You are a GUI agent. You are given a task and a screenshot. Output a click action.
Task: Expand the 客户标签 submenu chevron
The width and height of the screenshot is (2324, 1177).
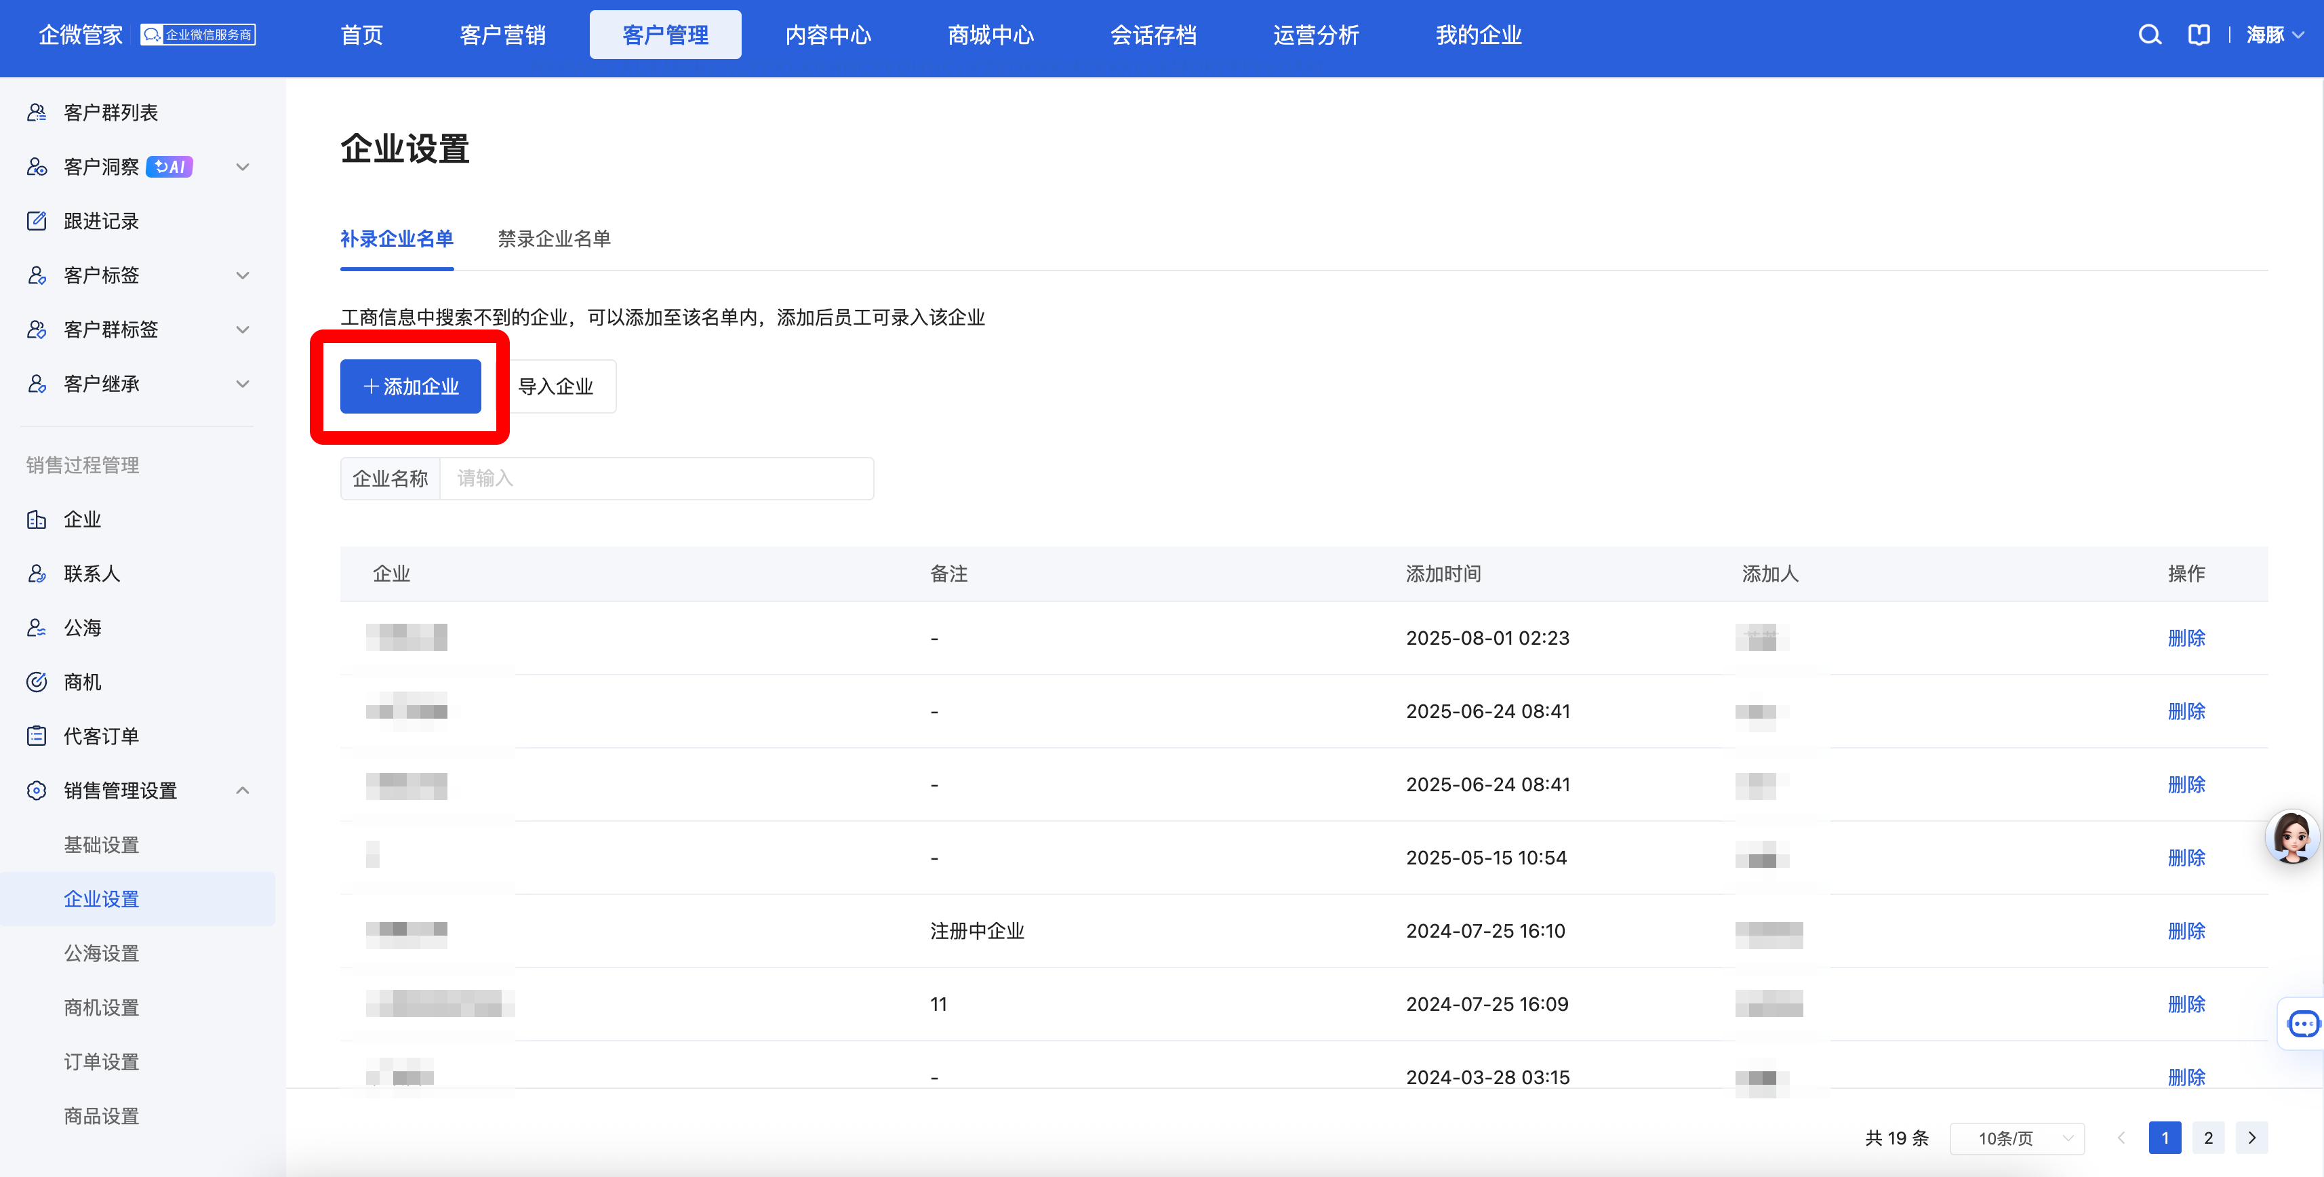point(242,275)
